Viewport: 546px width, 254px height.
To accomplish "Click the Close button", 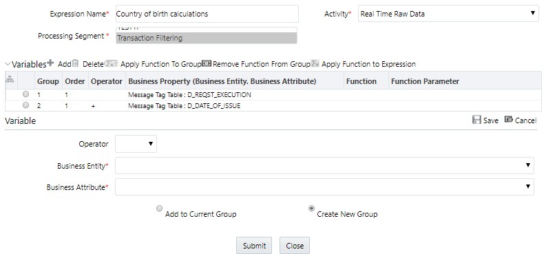I will 294,246.
